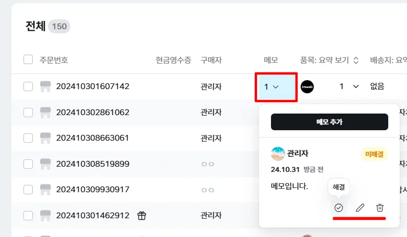Viewport: 407px width, 237px height.
Task: Click the store icon for order 202410302861062
Action: 46,113
